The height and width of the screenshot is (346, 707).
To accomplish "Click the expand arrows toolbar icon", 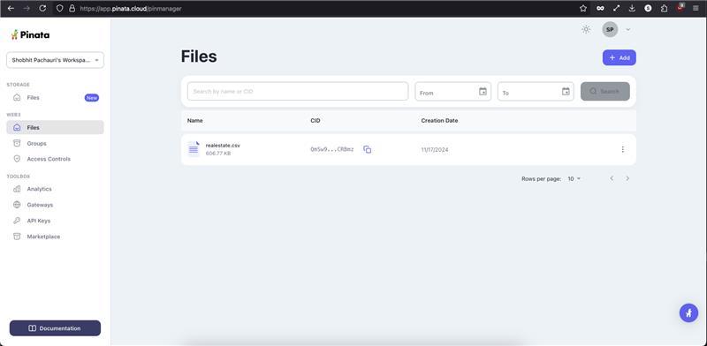I will [616, 8].
